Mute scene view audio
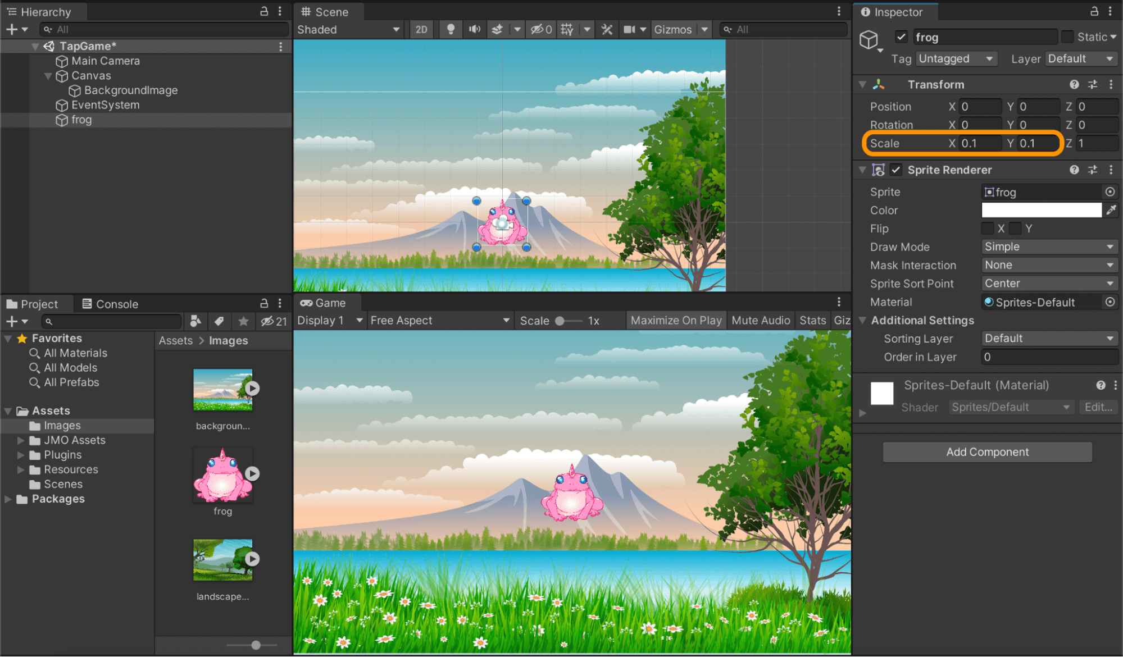Screen dimensions: 1123x657 (x=474, y=29)
